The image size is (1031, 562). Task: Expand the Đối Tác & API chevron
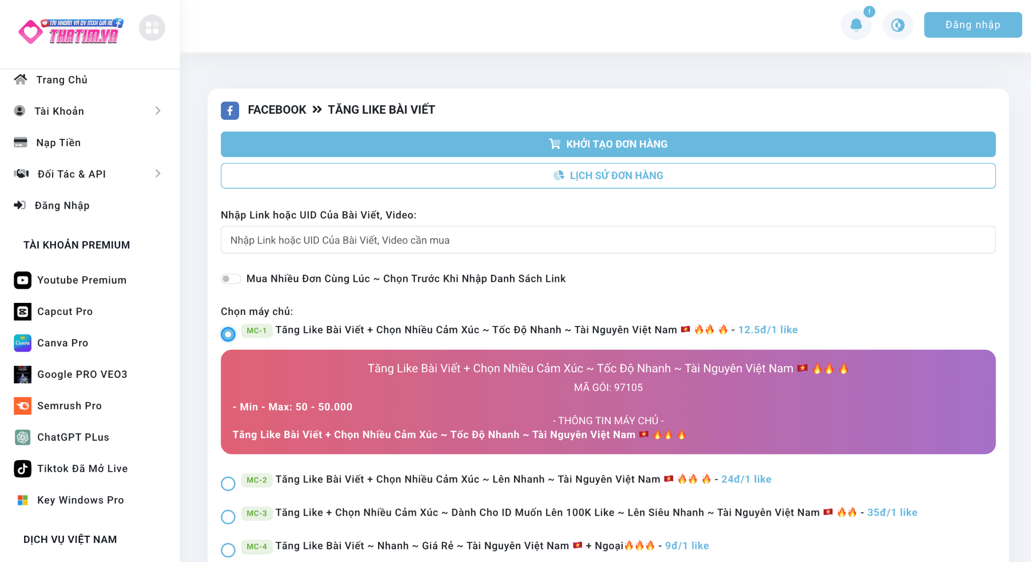(158, 174)
